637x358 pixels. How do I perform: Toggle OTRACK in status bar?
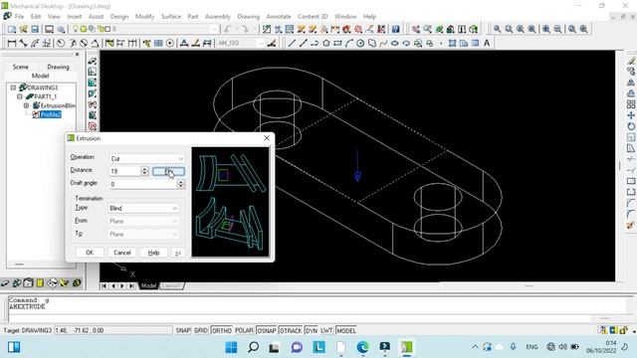(291, 331)
